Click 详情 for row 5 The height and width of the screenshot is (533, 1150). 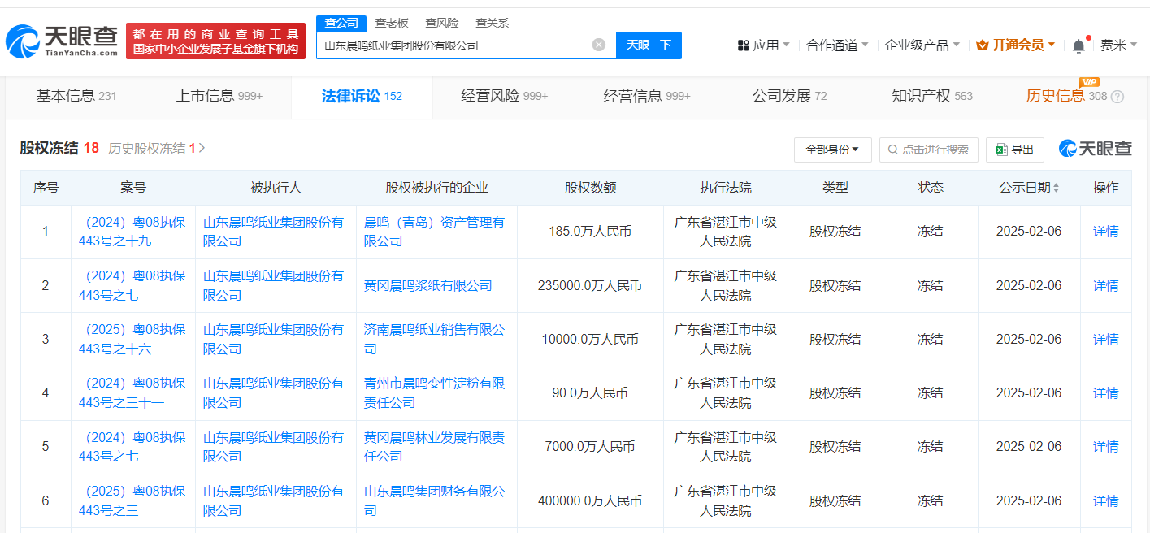(x=1105, y=446)
